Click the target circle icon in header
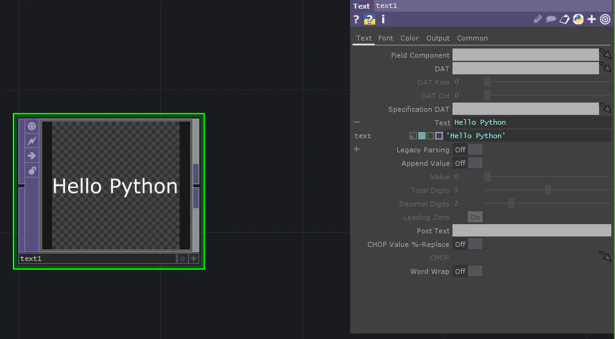 point(605,19)
